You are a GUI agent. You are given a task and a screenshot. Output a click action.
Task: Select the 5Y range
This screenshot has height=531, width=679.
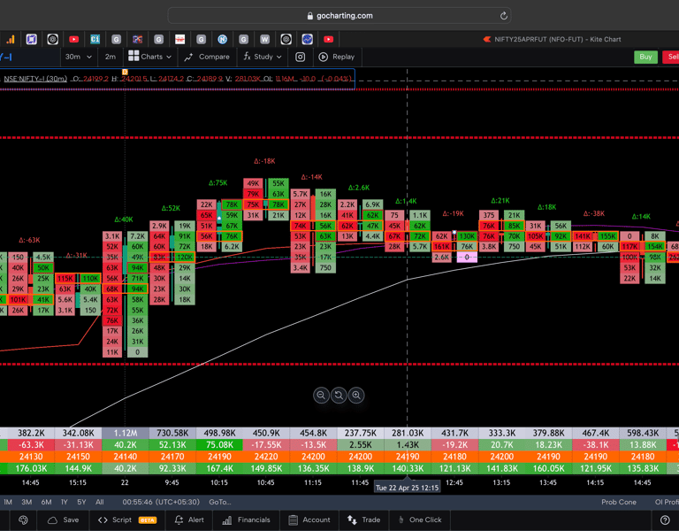coord(81,502)
